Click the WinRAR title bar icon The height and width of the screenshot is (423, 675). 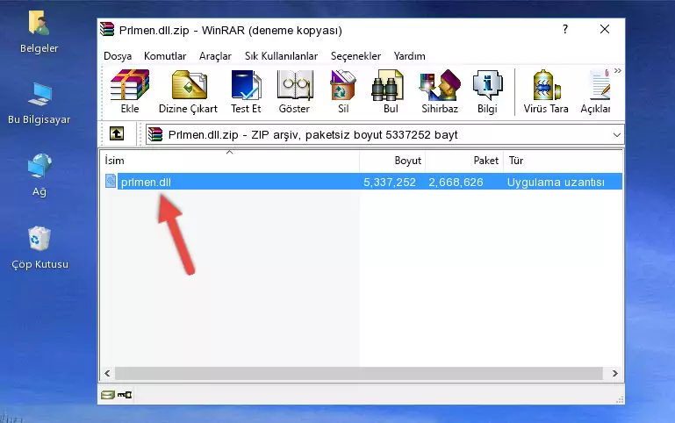[x=107, y=29]
